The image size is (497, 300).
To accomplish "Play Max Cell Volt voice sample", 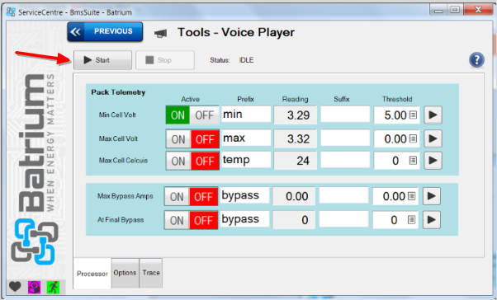I will [433, 138].
